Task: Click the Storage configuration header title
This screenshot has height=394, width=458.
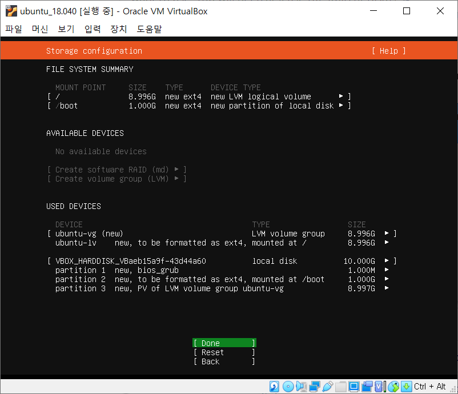Action: click(x=94, y=51)
